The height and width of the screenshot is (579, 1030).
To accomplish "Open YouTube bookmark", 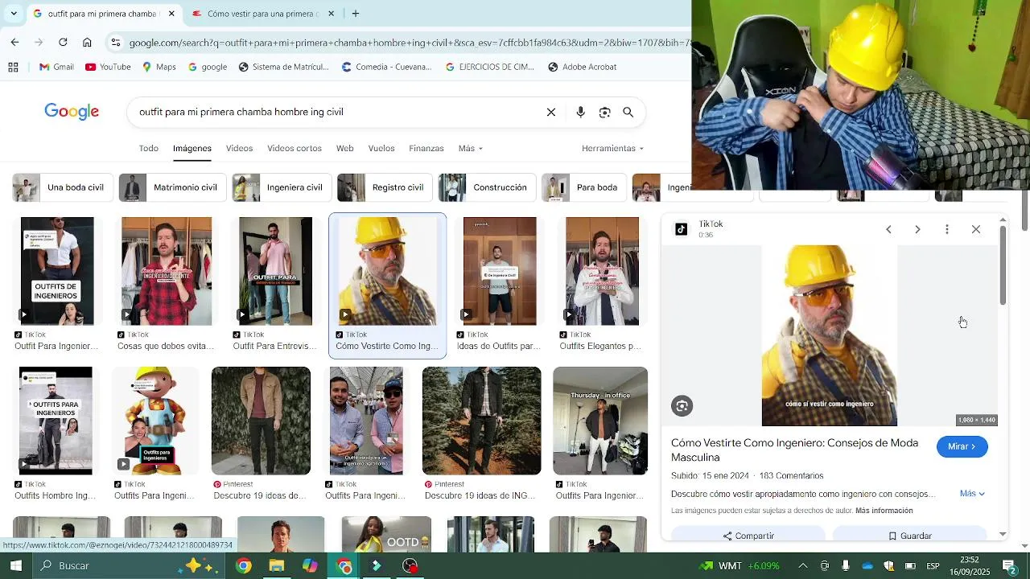I will [x=108, y=67].
